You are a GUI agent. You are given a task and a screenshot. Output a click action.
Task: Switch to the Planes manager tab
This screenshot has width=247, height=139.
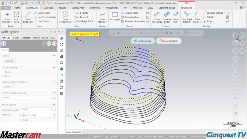coord(36,38)
